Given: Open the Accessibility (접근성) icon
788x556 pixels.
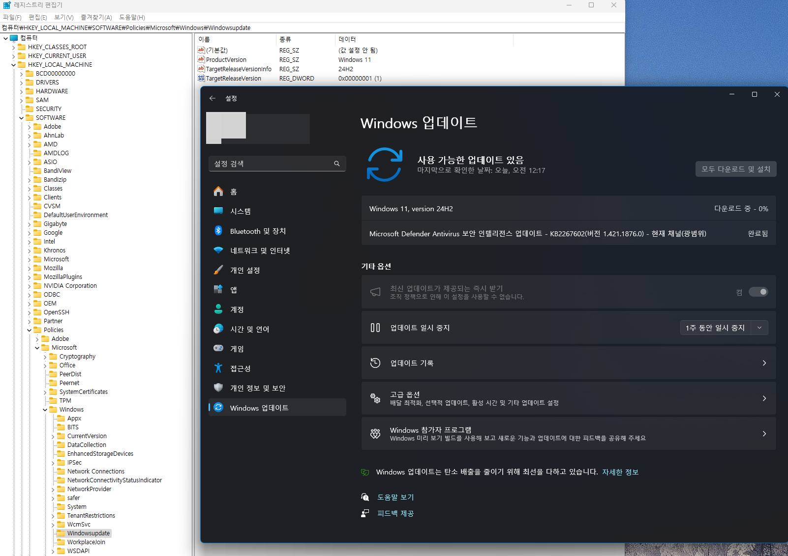Looking at the screenshot, I should point(218,368).
